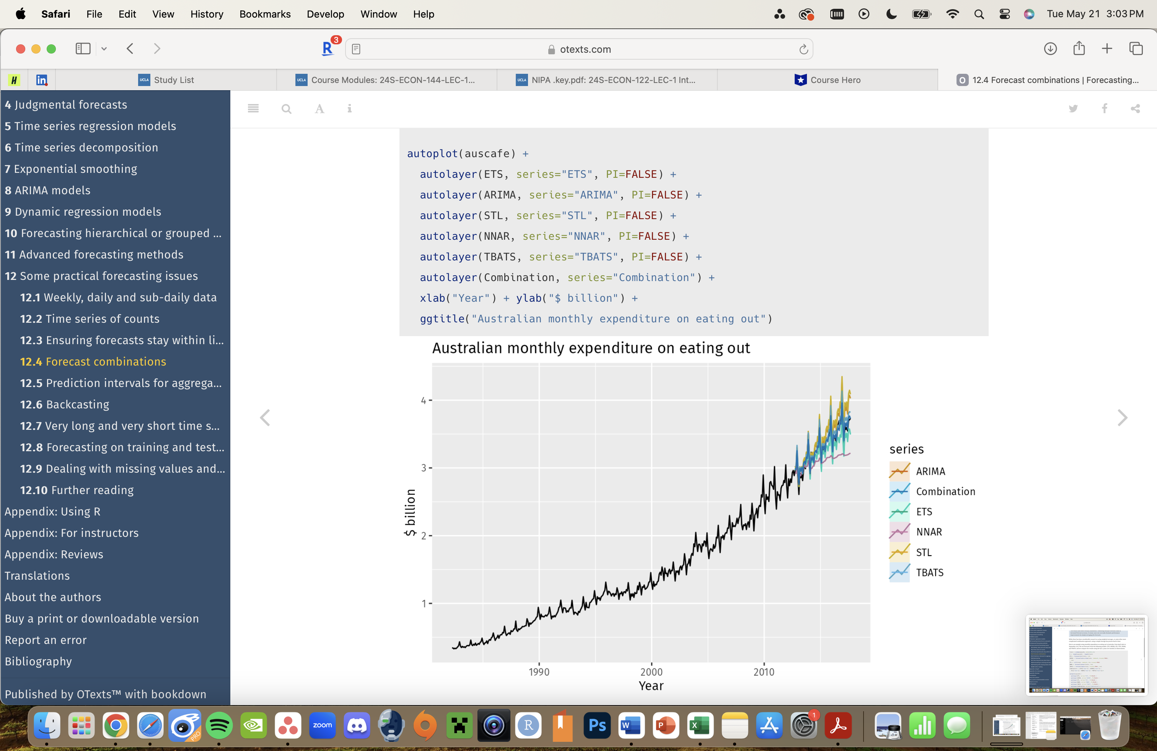Toggle macOS Do Not Disturb moon icon

(x=891, y=14)
